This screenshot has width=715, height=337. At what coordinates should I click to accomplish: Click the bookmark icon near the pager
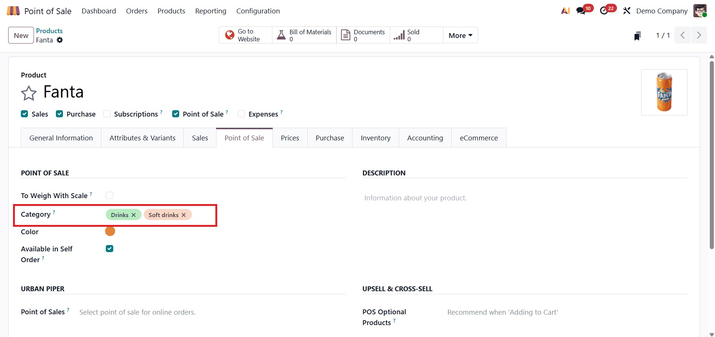637,35
